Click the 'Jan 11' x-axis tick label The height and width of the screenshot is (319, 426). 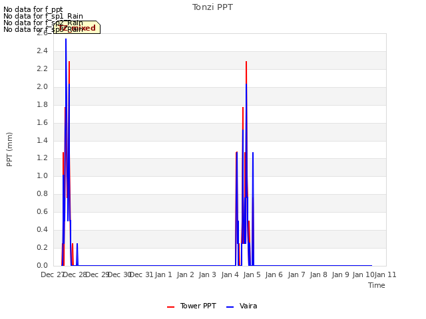(x=385, y=274)
